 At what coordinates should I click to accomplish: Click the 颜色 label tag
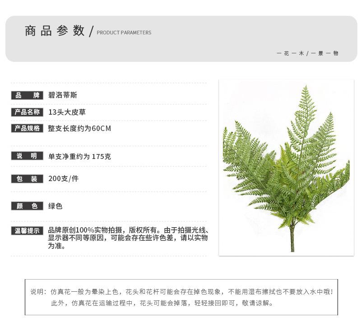pos(27,206)
